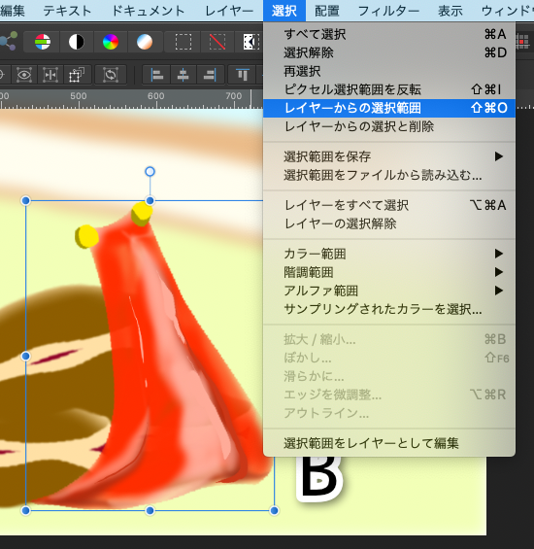Expand the 階調範囲 submenu
Image resolution: width=534 pixels, height=549 pixels.
(x=389, y=272)
